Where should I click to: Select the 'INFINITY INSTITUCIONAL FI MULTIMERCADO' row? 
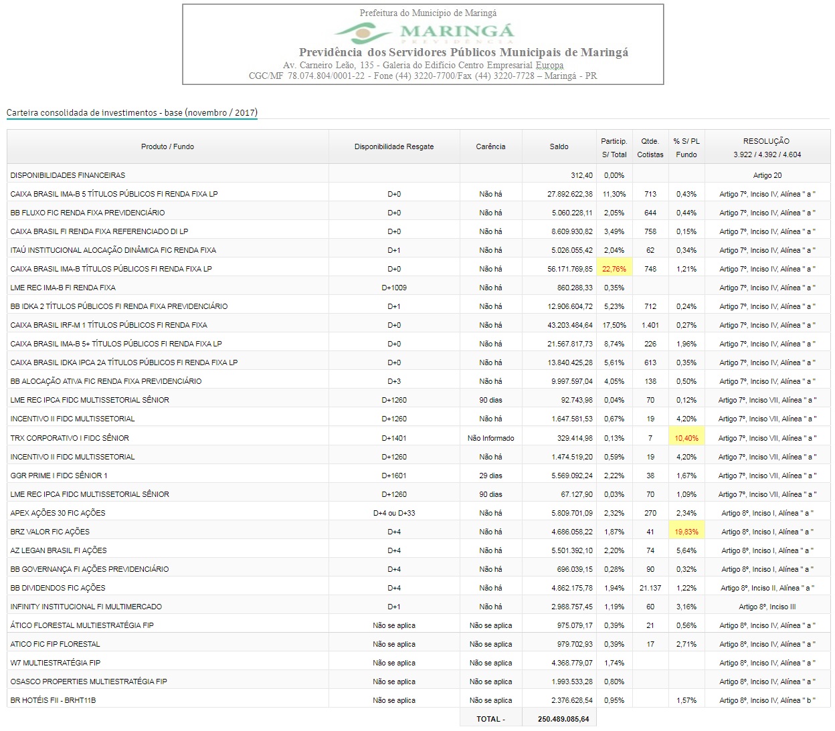(x=86, y=607)
